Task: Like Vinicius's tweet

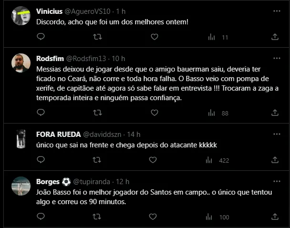Action: pos(154,37)
